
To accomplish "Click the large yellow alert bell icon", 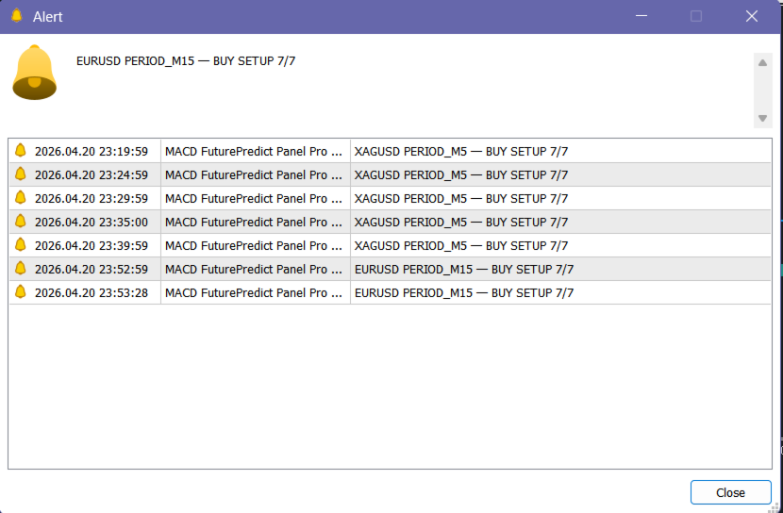I will [35, 73].
